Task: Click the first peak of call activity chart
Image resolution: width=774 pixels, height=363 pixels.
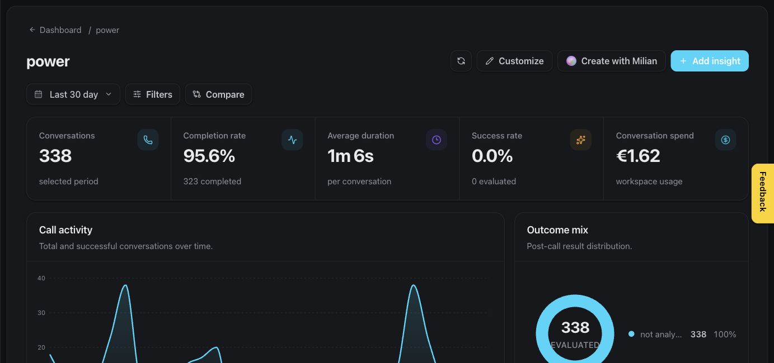Action: pyautogui.click(x=125, y=285)
